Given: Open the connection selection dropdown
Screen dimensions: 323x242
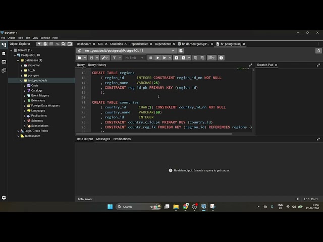Looking at the screenshot, I should 130,51.
